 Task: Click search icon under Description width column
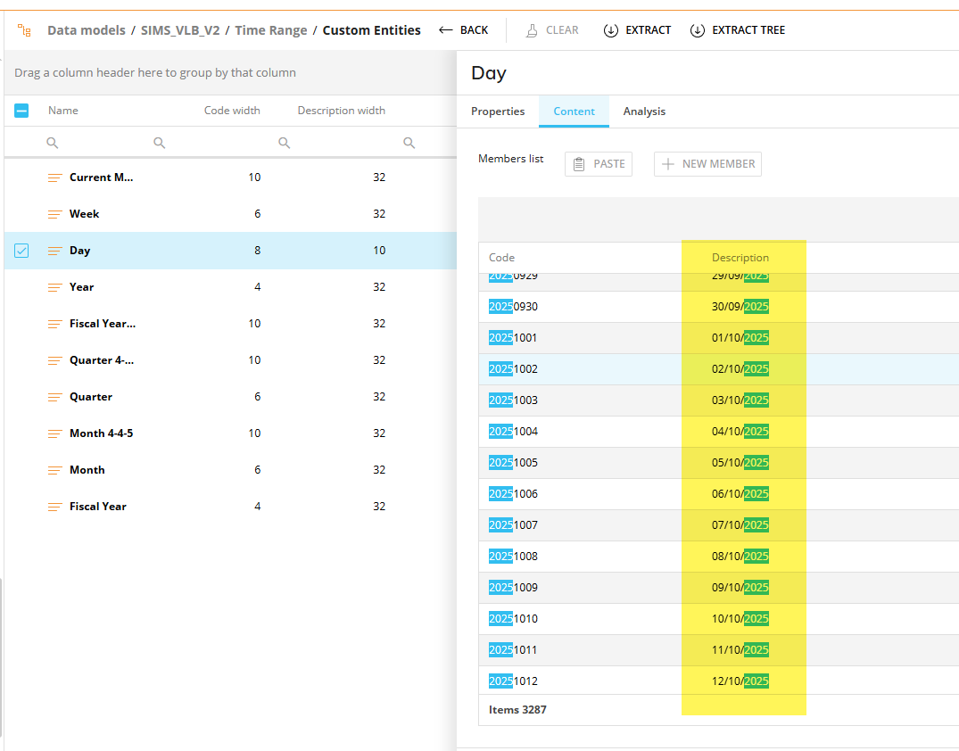(x=409, y=143)
